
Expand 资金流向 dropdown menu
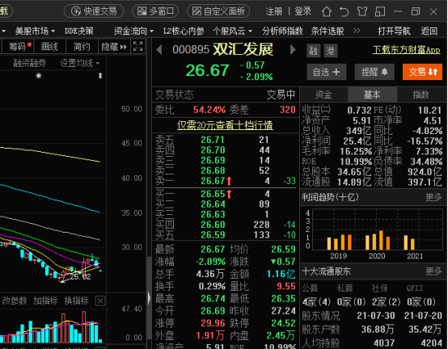click(133, 31)
